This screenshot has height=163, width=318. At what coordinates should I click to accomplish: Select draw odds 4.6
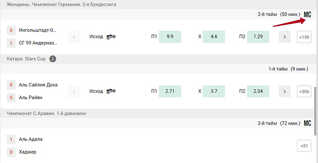coord(214,37)
